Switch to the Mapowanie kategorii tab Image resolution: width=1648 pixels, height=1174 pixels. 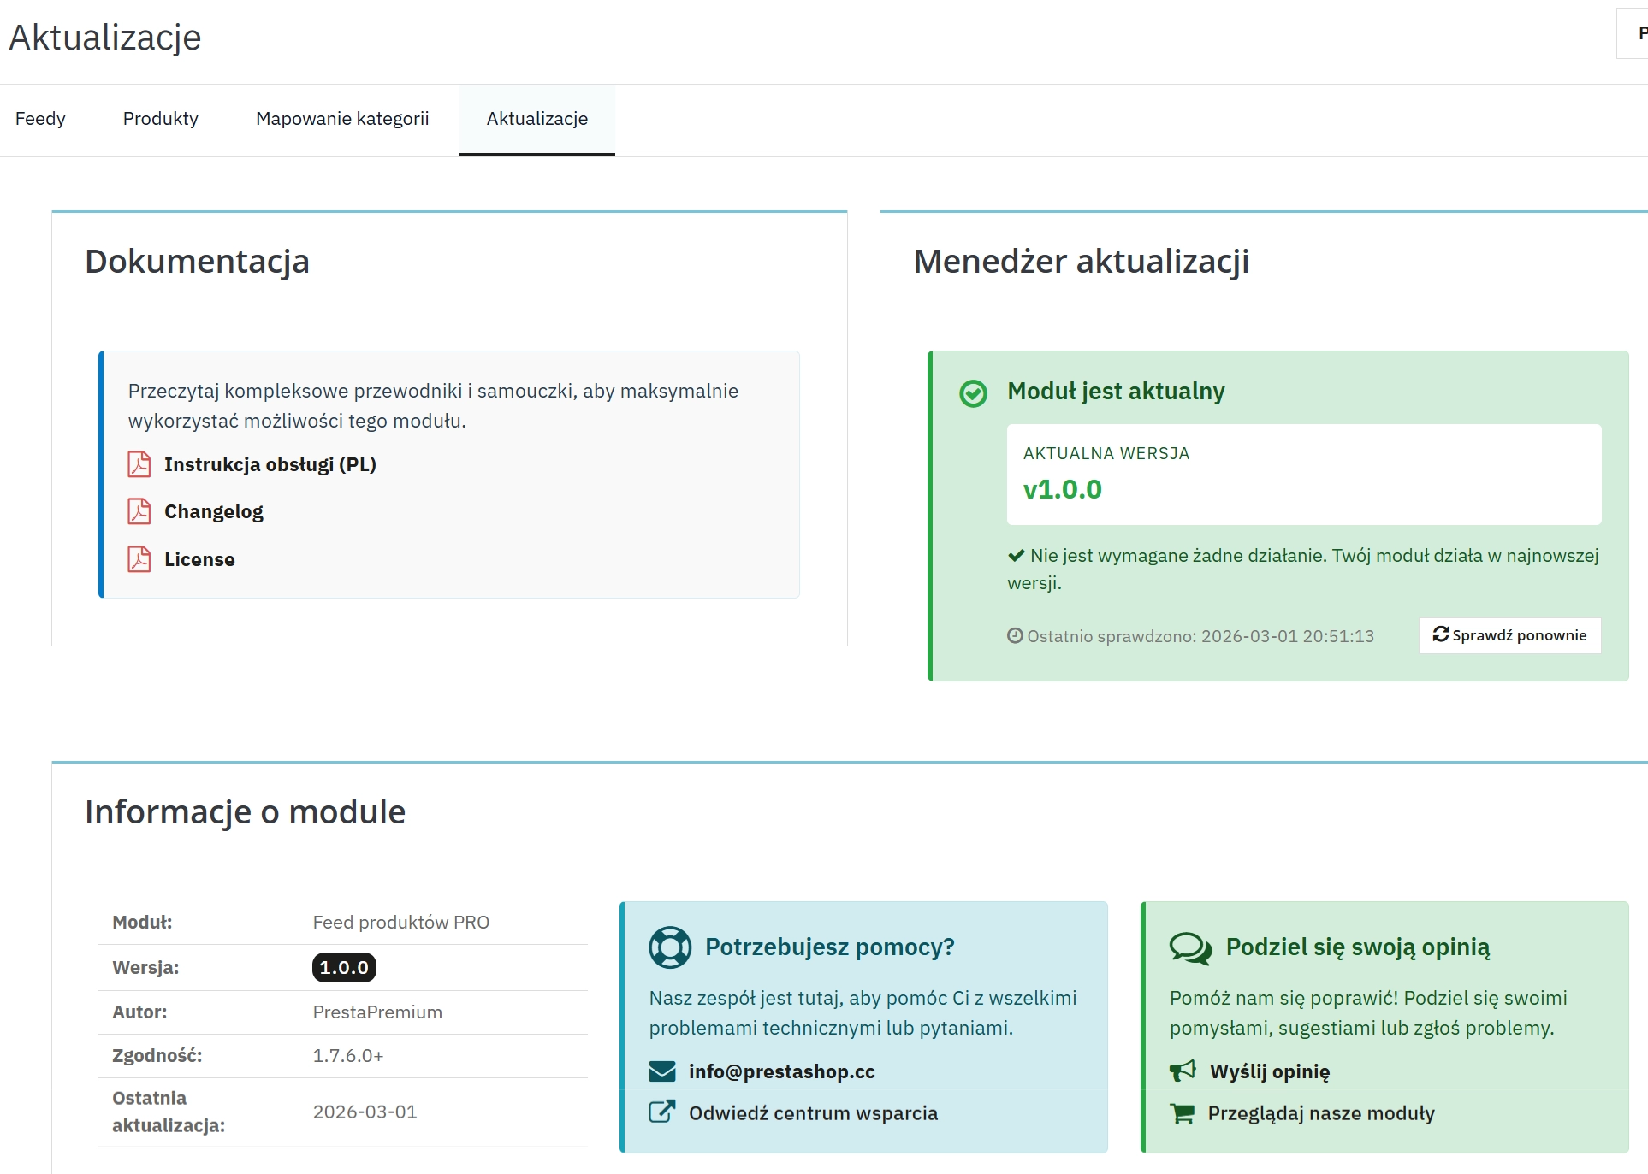click(x=341, y=119)
